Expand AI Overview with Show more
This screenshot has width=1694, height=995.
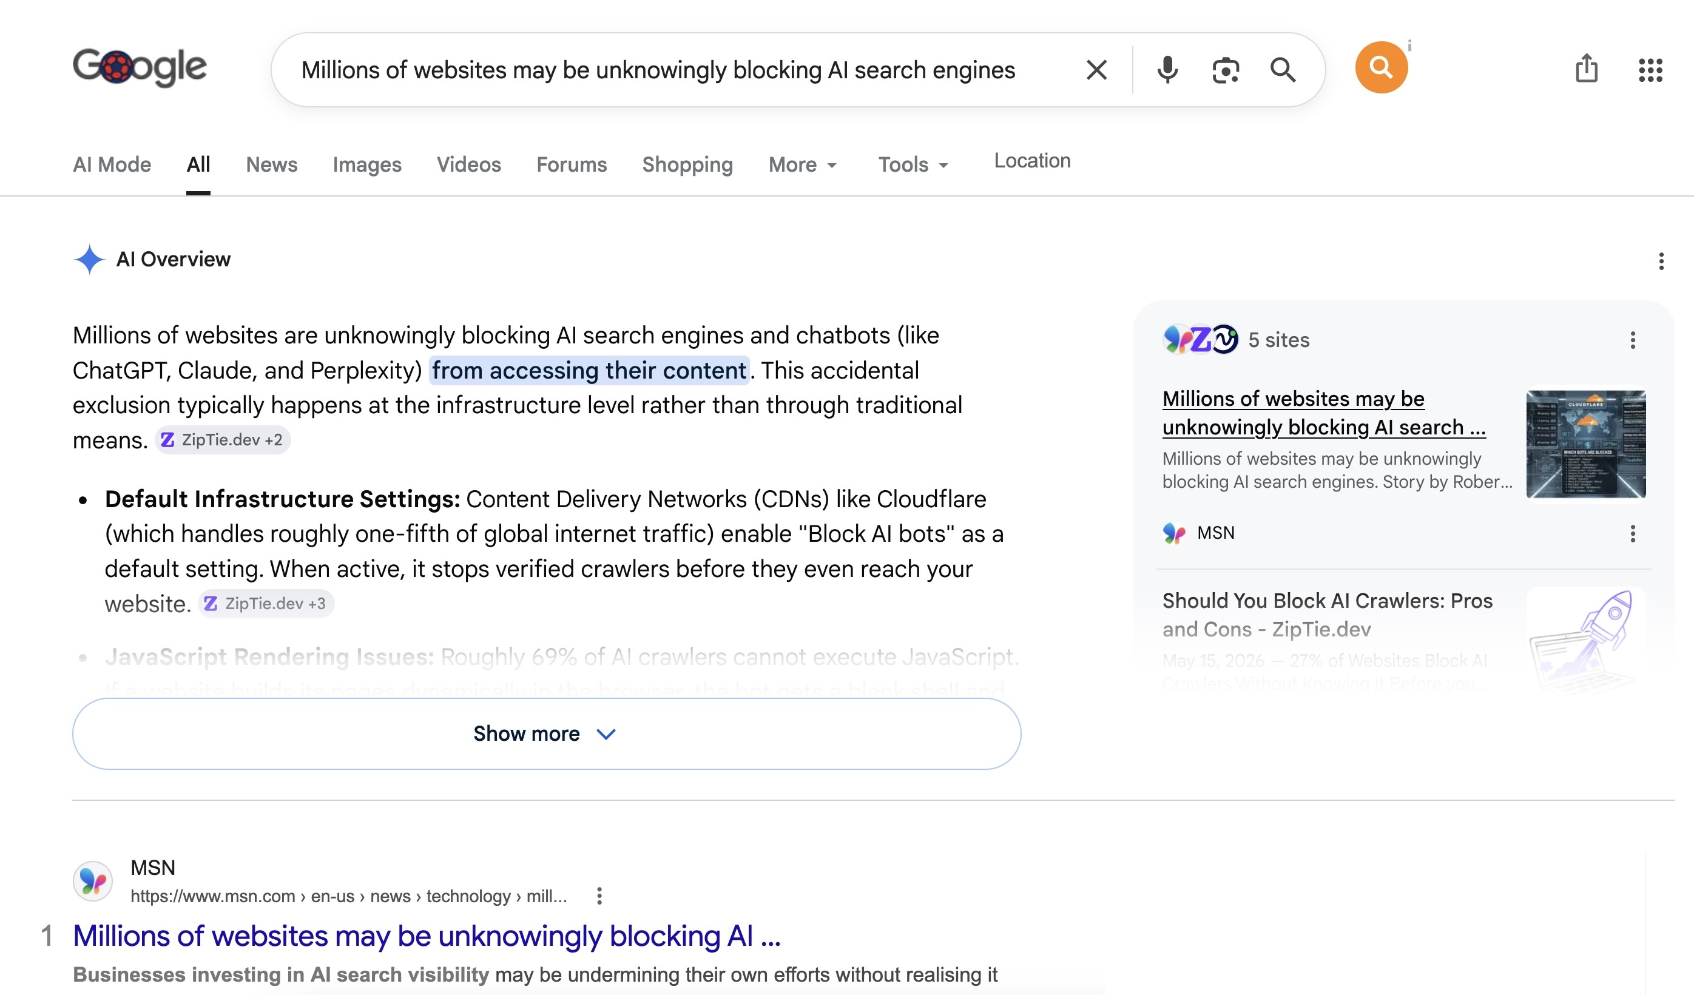[547, 734]
